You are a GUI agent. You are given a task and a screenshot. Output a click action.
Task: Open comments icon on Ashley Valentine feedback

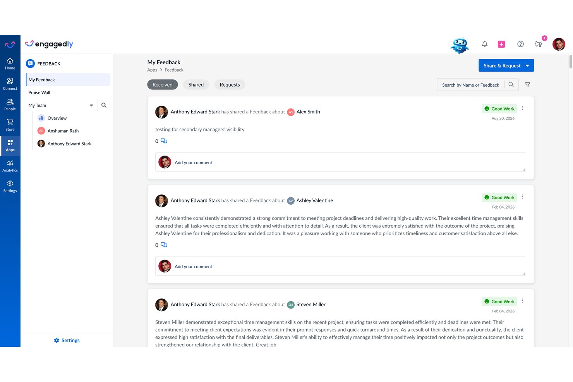click(x=164, y=245)
